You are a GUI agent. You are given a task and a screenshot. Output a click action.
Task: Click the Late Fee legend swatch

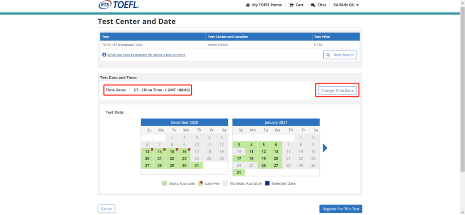(x=201, y=184)
